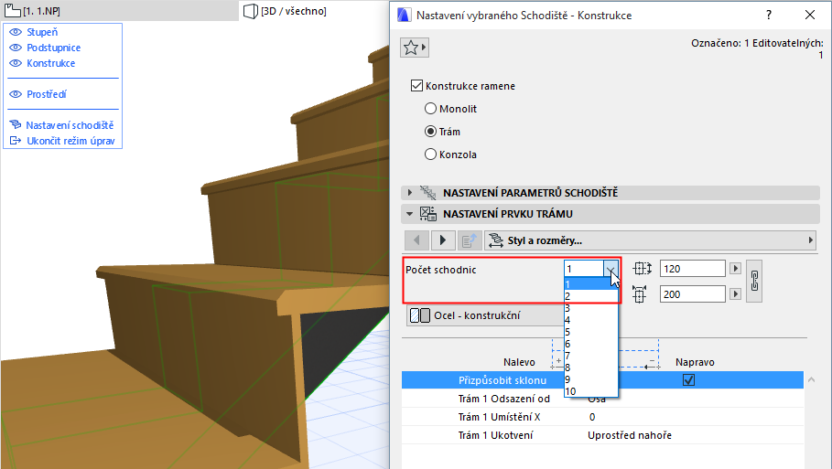Toggle visibility eye for Stupeň

click(16, 32)
